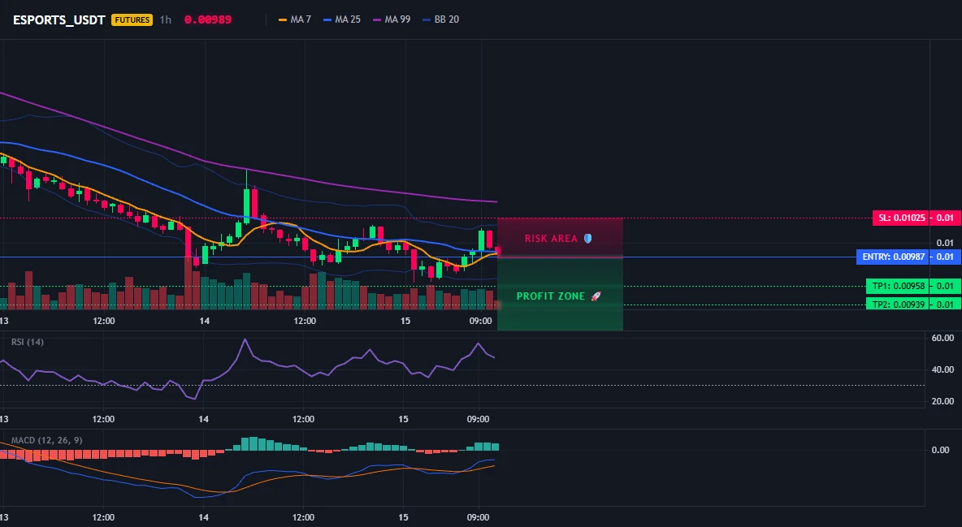Click the 0.00 value on MACD axis
962x527 pixels.
[x=941, y=450]
